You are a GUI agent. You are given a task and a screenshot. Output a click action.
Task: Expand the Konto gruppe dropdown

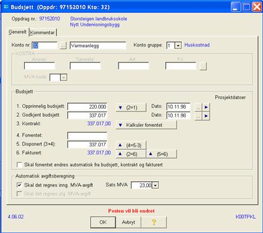(178, 45)
